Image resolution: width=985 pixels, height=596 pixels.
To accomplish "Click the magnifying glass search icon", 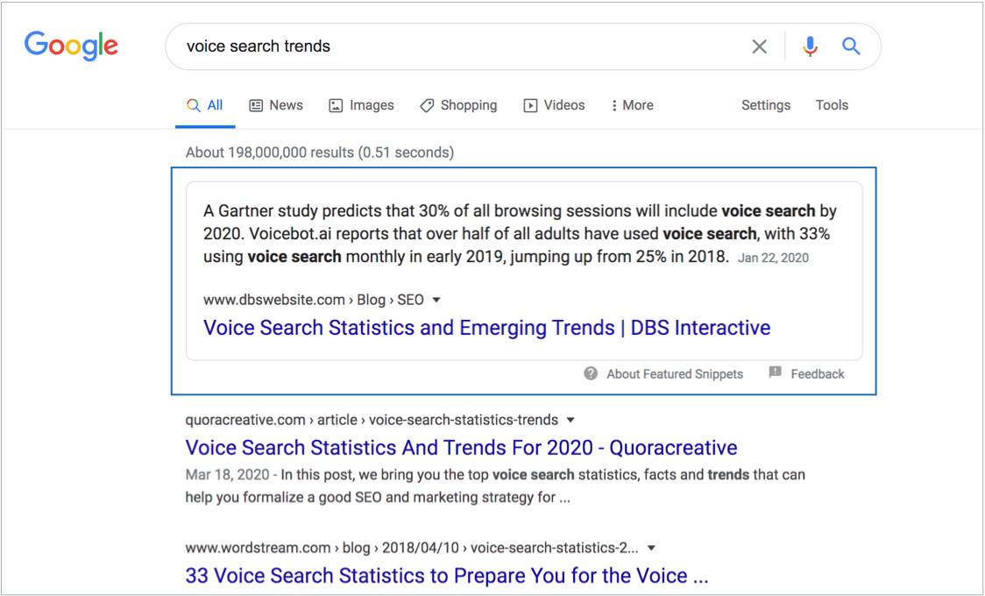I will [x=849, y=46].
